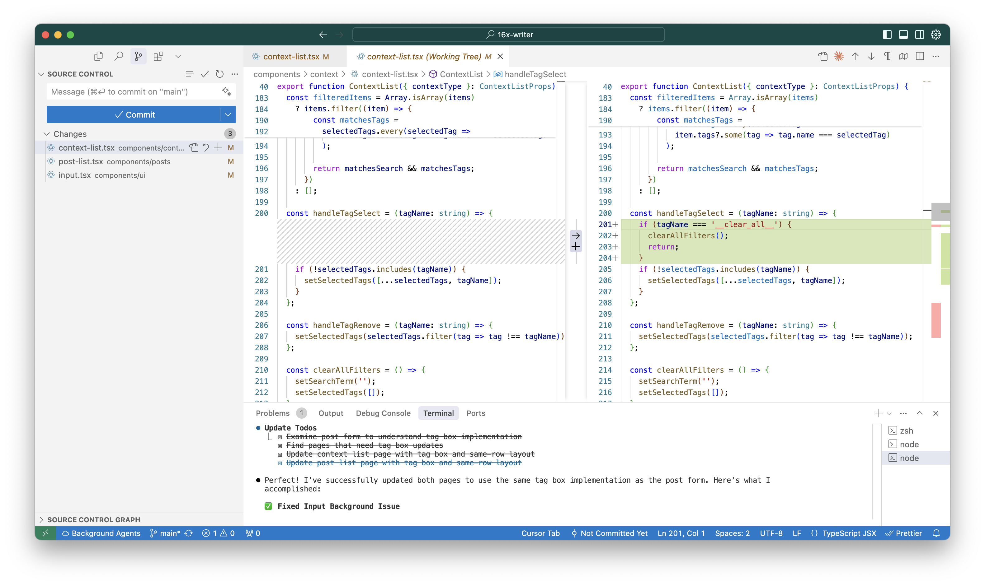Image resolution: width=985 pixels, height=586 pixels.
Task: Refresh the Source Control view
Action: [x=220, y=74]
